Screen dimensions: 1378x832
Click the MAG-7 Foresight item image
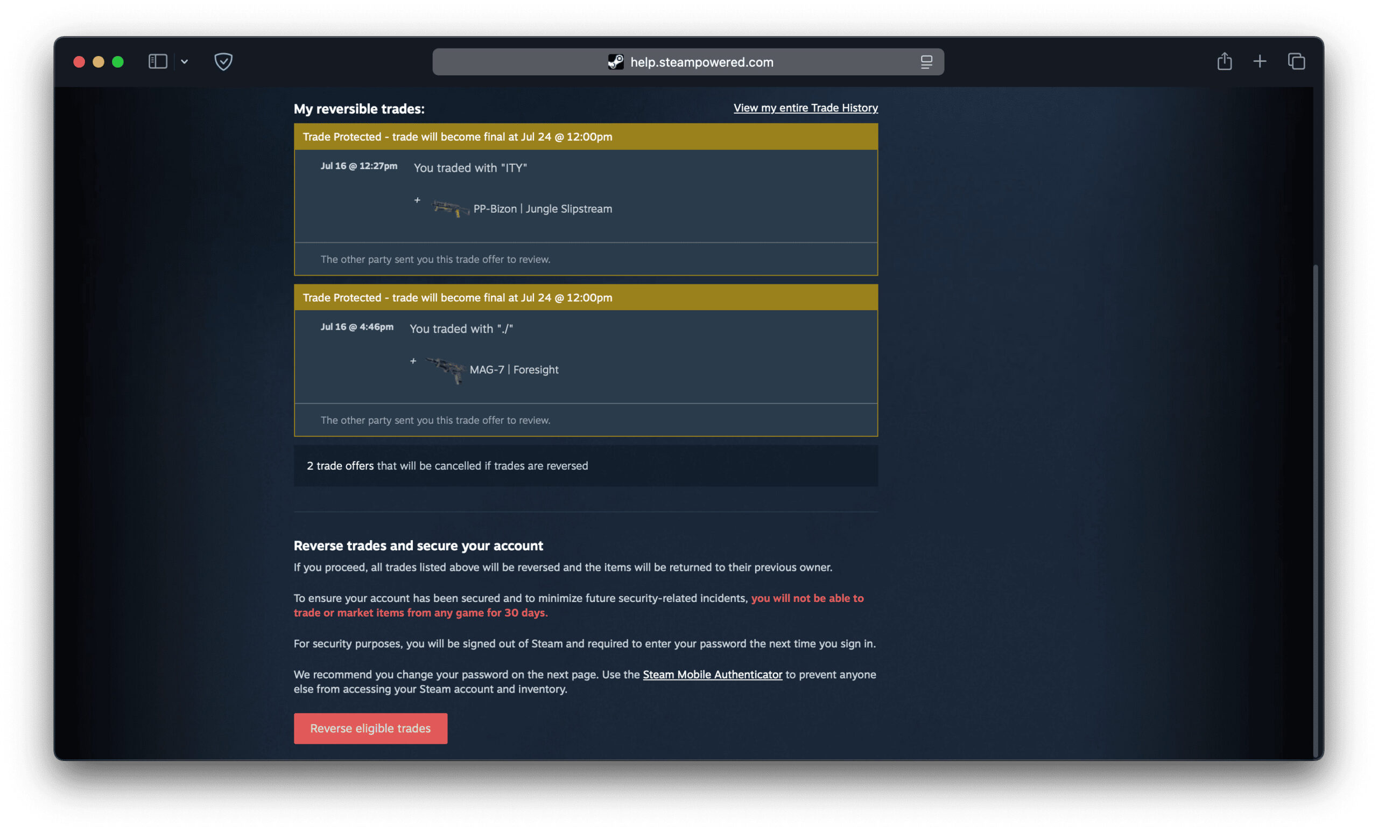tap(446, 369)
